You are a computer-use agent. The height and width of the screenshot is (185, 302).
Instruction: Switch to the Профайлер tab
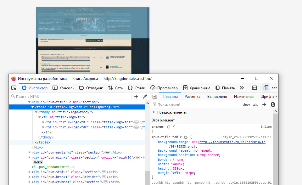pyautogui.click(x=164, y=88)
